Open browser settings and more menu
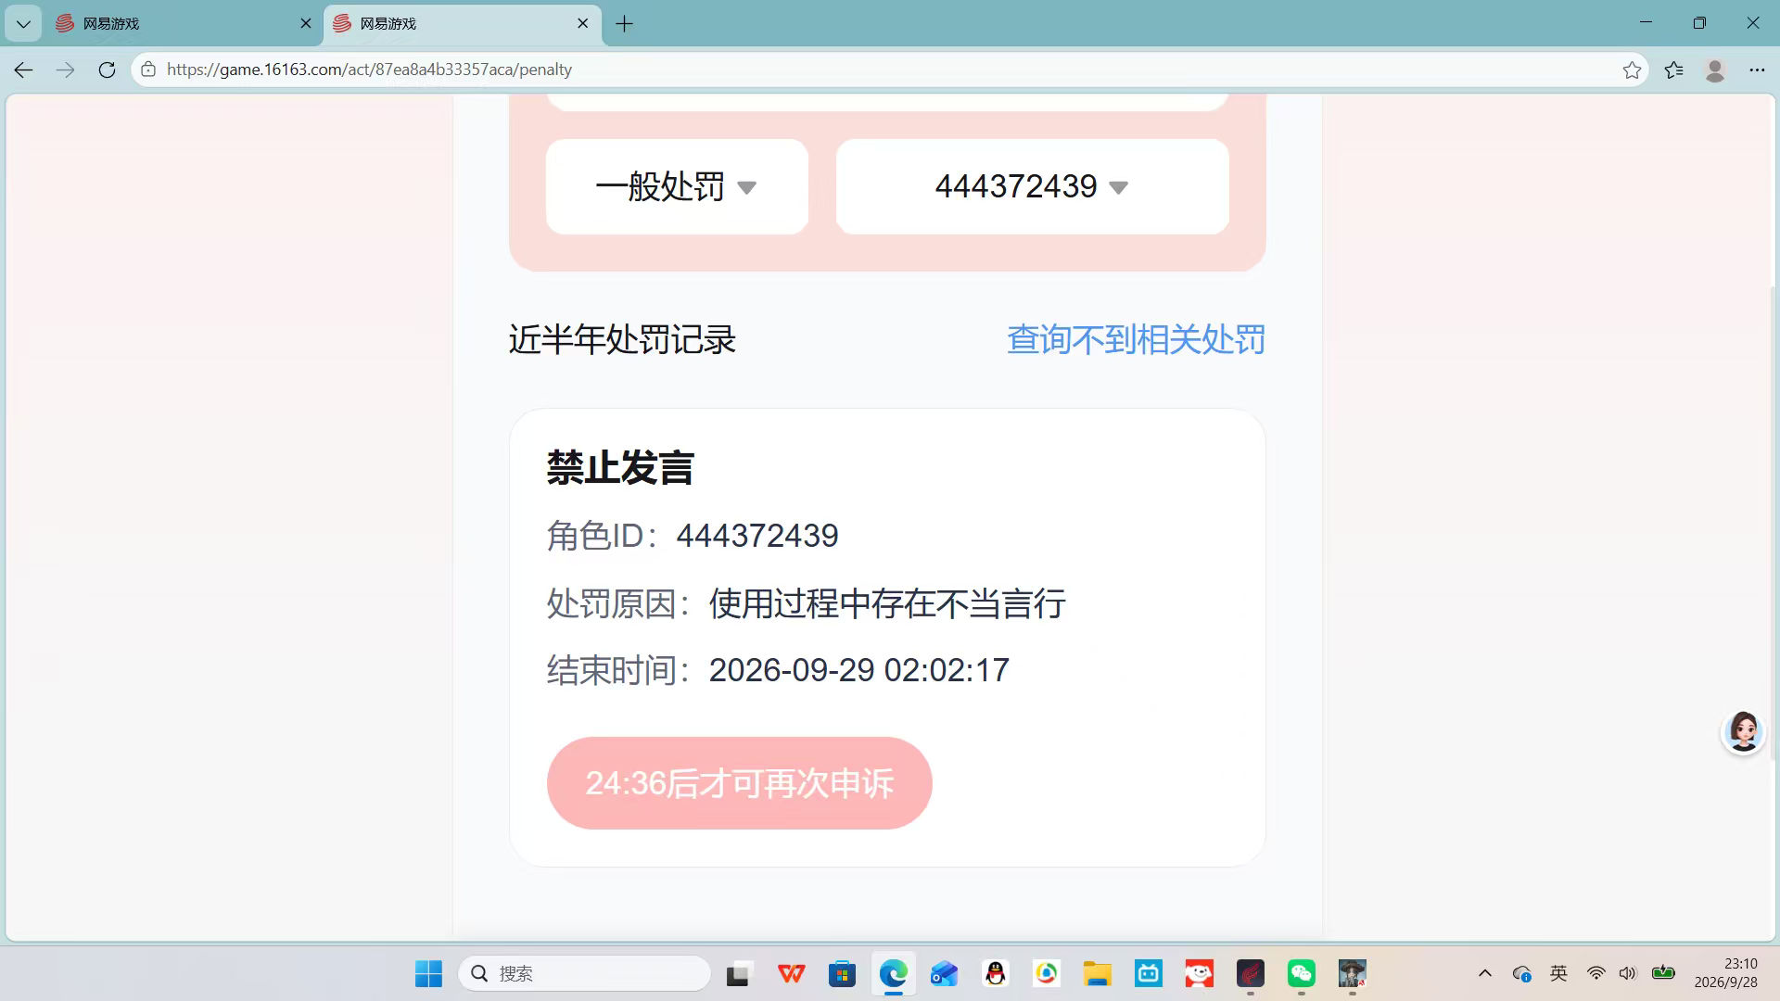Viewport: 1780px width, 1001px height. tap(1757, 70)
